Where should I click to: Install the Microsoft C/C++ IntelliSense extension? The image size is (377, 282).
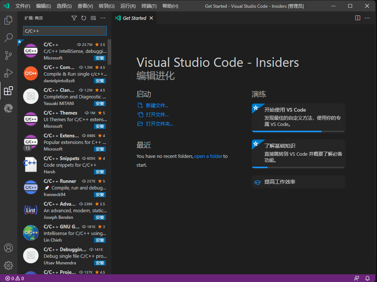coord(100,58)
